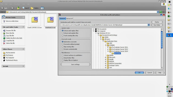Switch to the Advanced tab
173x97 pixels.
[69, 19]
